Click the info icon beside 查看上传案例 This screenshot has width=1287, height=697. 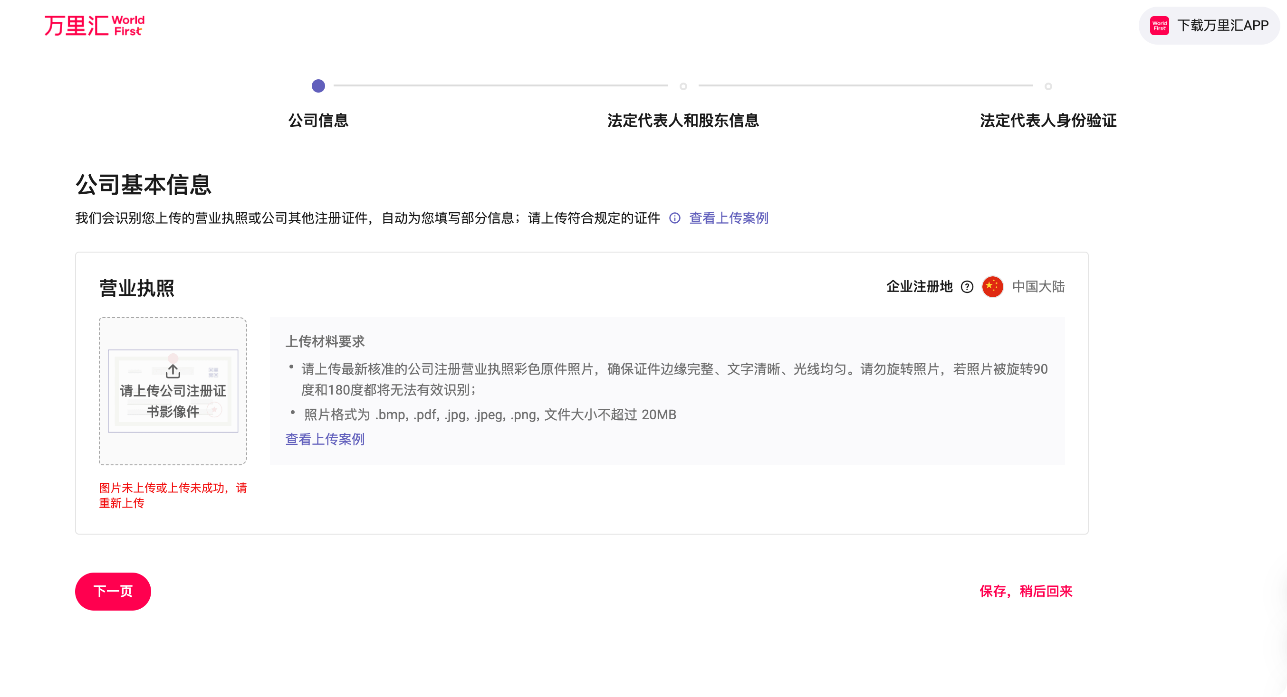(x=674, y=218)
